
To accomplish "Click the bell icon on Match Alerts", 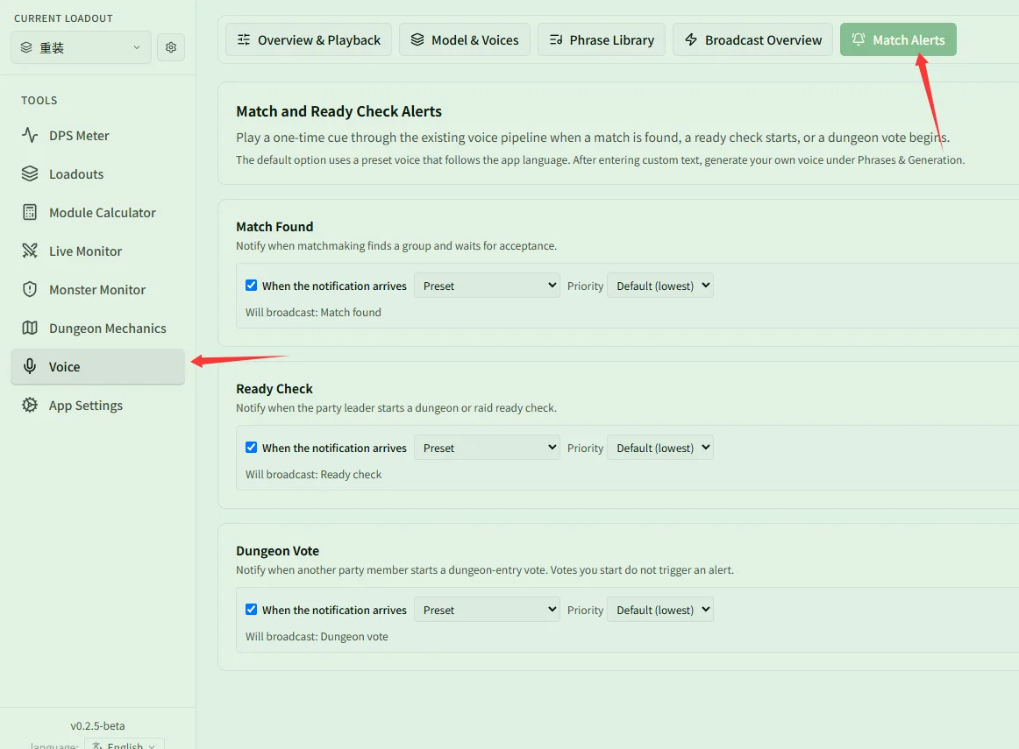I will point(859,39).
